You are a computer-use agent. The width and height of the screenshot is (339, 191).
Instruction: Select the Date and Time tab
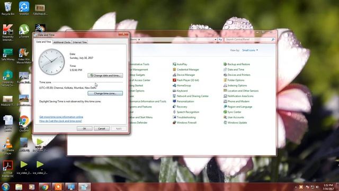[43, 42]
